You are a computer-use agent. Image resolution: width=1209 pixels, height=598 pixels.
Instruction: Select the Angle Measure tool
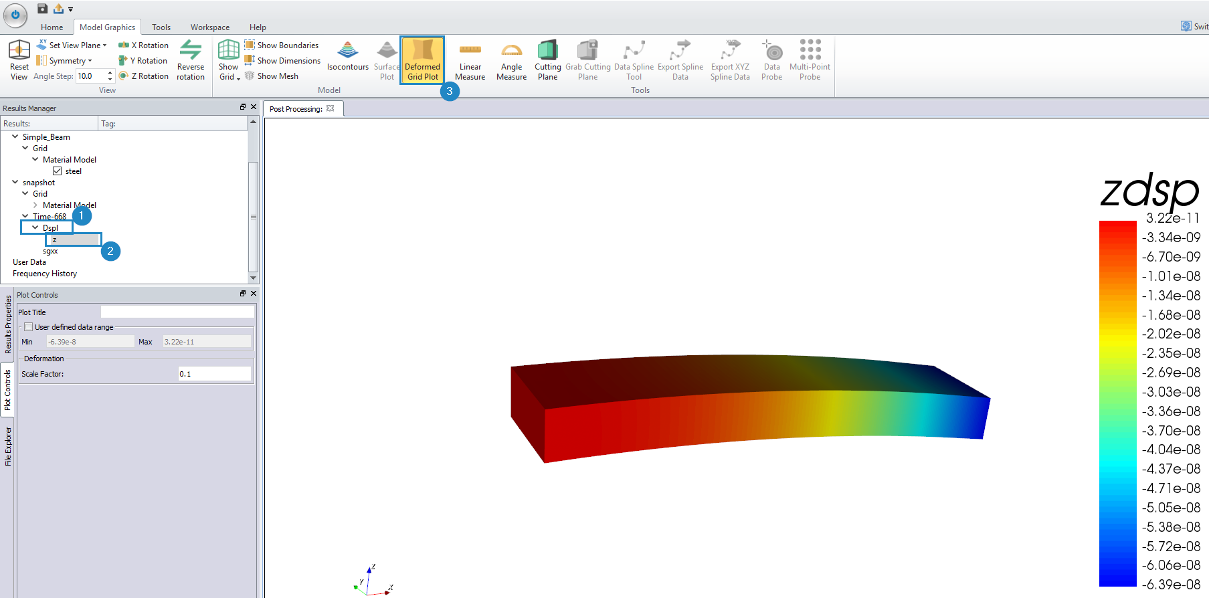512,60
